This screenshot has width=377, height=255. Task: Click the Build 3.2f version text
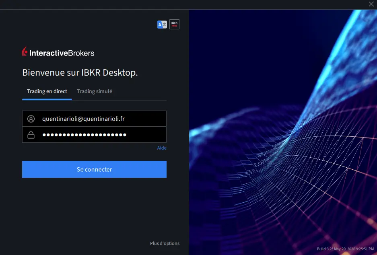(x=345, y=249)
